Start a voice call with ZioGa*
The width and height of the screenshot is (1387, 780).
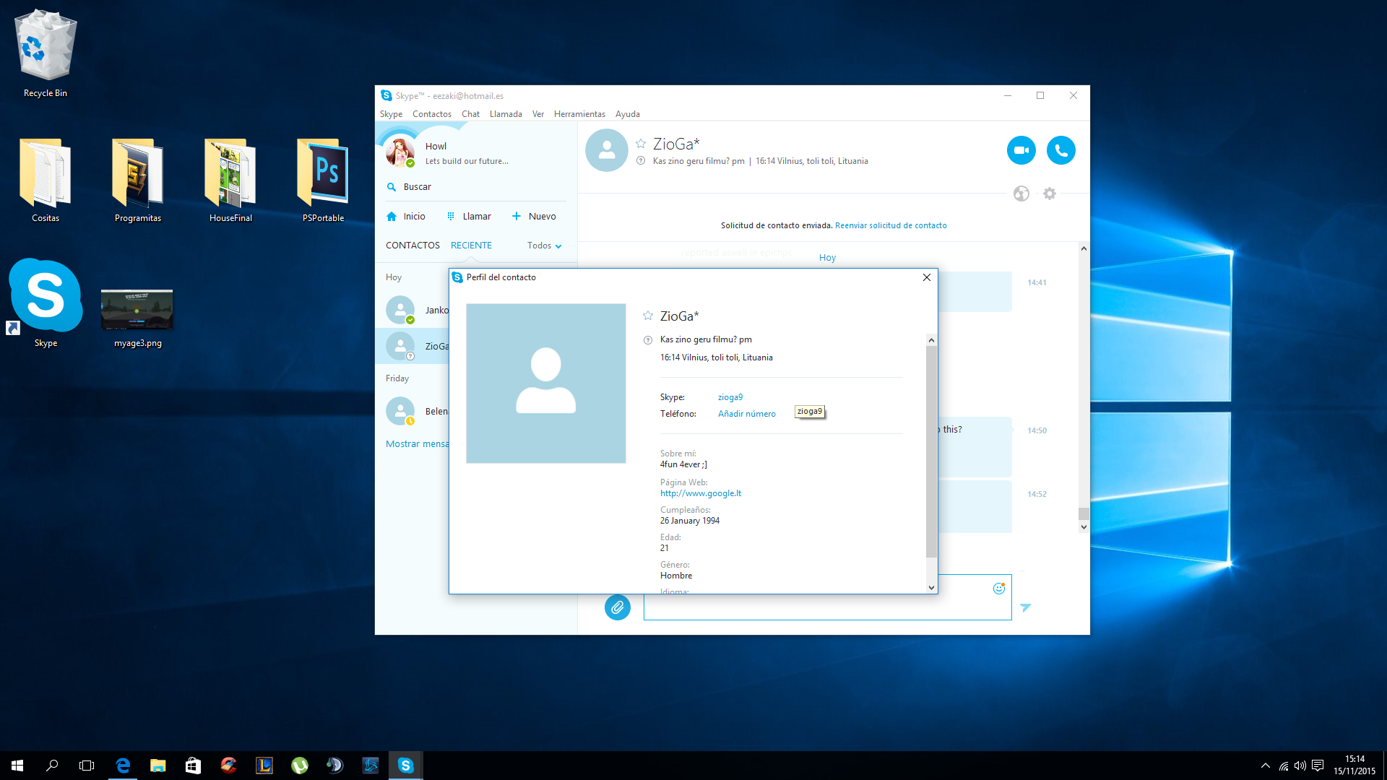coord(1060,150)
